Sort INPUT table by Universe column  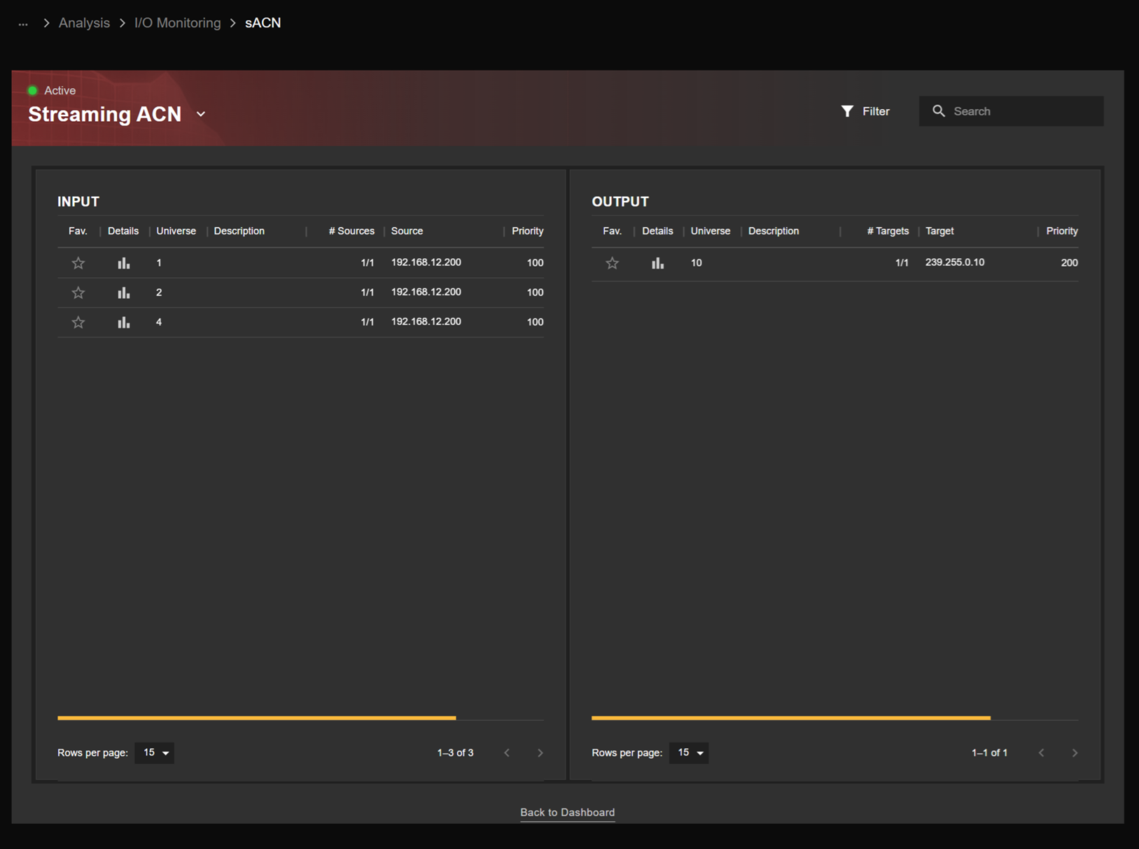[176, 231]
